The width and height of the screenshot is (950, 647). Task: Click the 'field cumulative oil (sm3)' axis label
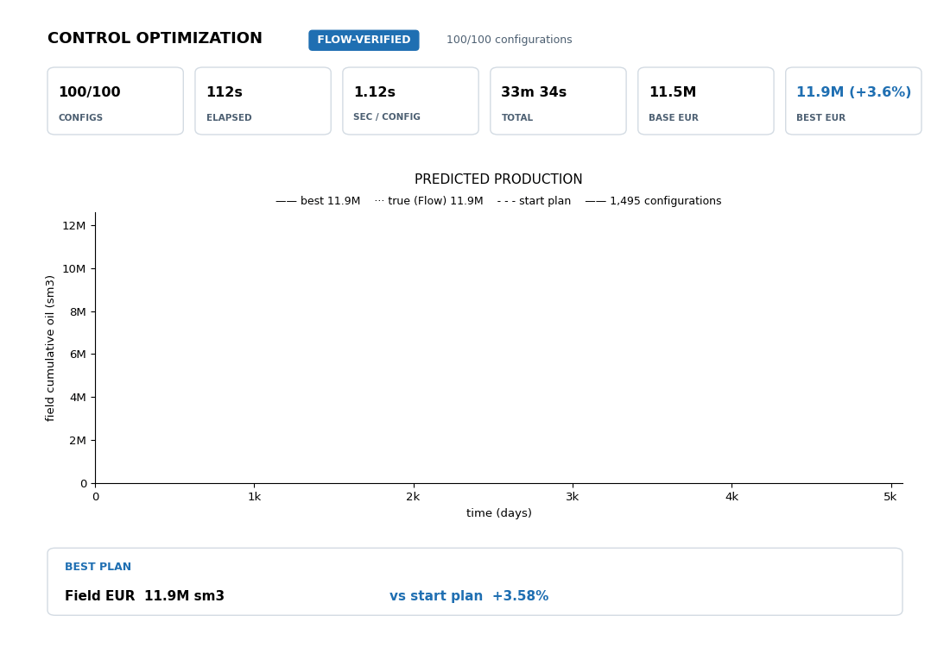(50, 348)
